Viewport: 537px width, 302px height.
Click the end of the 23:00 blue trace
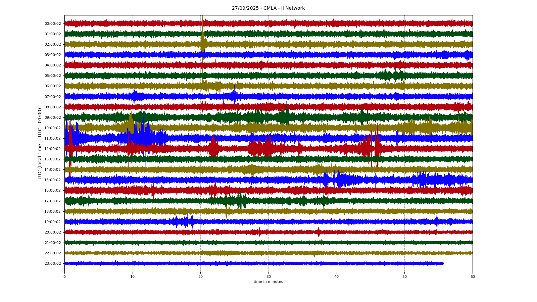pyautogui.click(x=443, y=263)
